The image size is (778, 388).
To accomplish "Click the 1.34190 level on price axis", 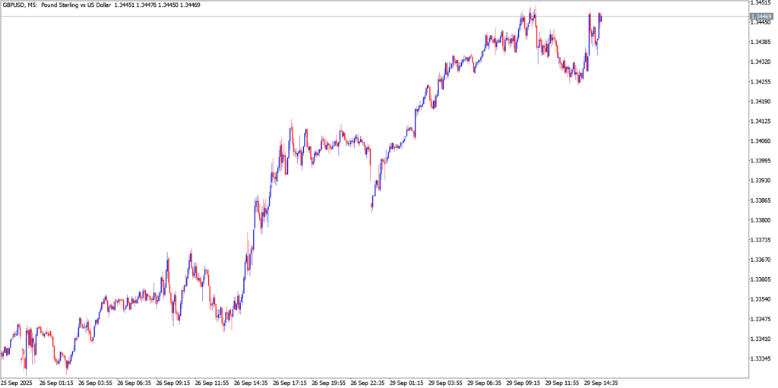I will [x=761, y=102].
